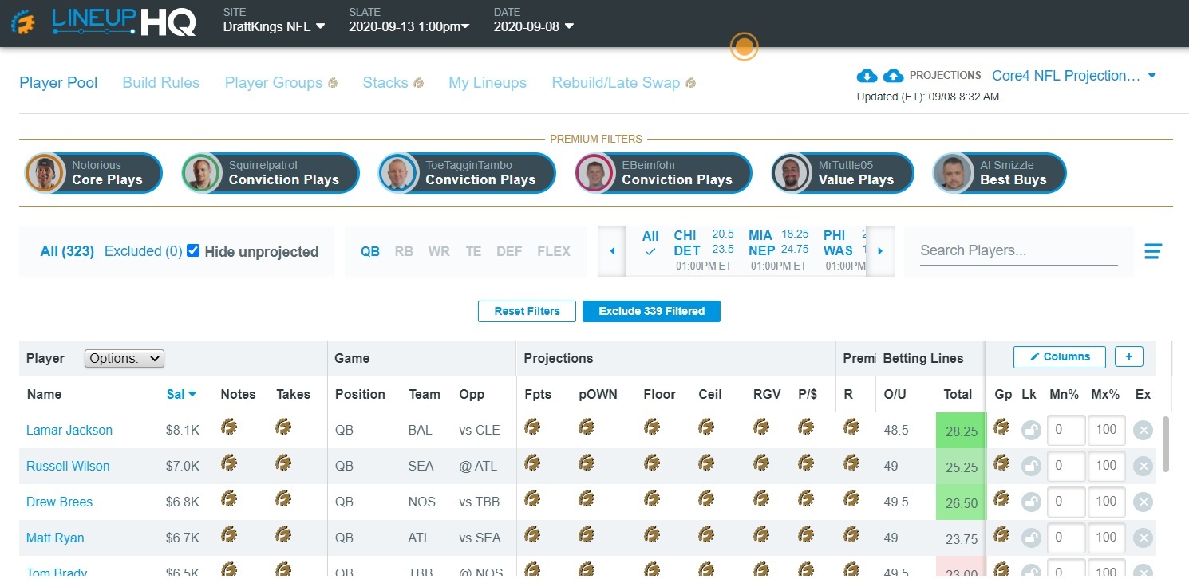Open Lamar Jackson player link
This screenshot has width=1189, height=579.
(x=69, y=430)
